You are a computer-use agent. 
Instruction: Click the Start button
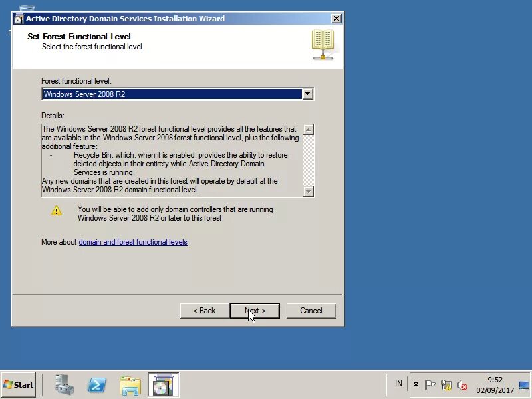click(x=19, y=385)
